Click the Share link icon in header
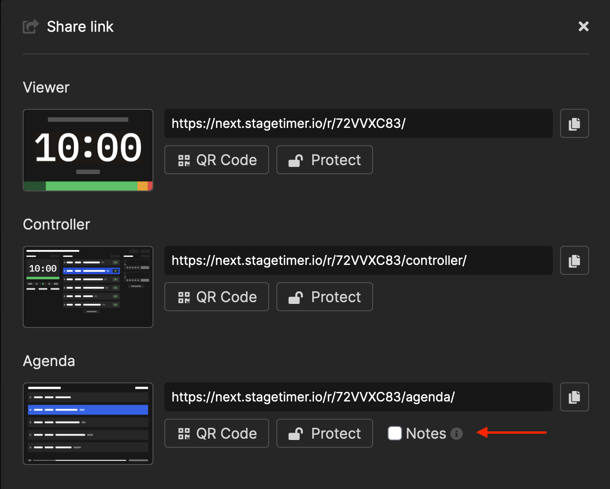Viewport: 610px width, 489px height. 31,26
